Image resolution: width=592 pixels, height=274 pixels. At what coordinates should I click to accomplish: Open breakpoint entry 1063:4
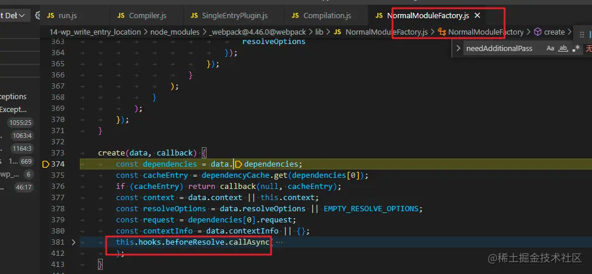(22, 136)
